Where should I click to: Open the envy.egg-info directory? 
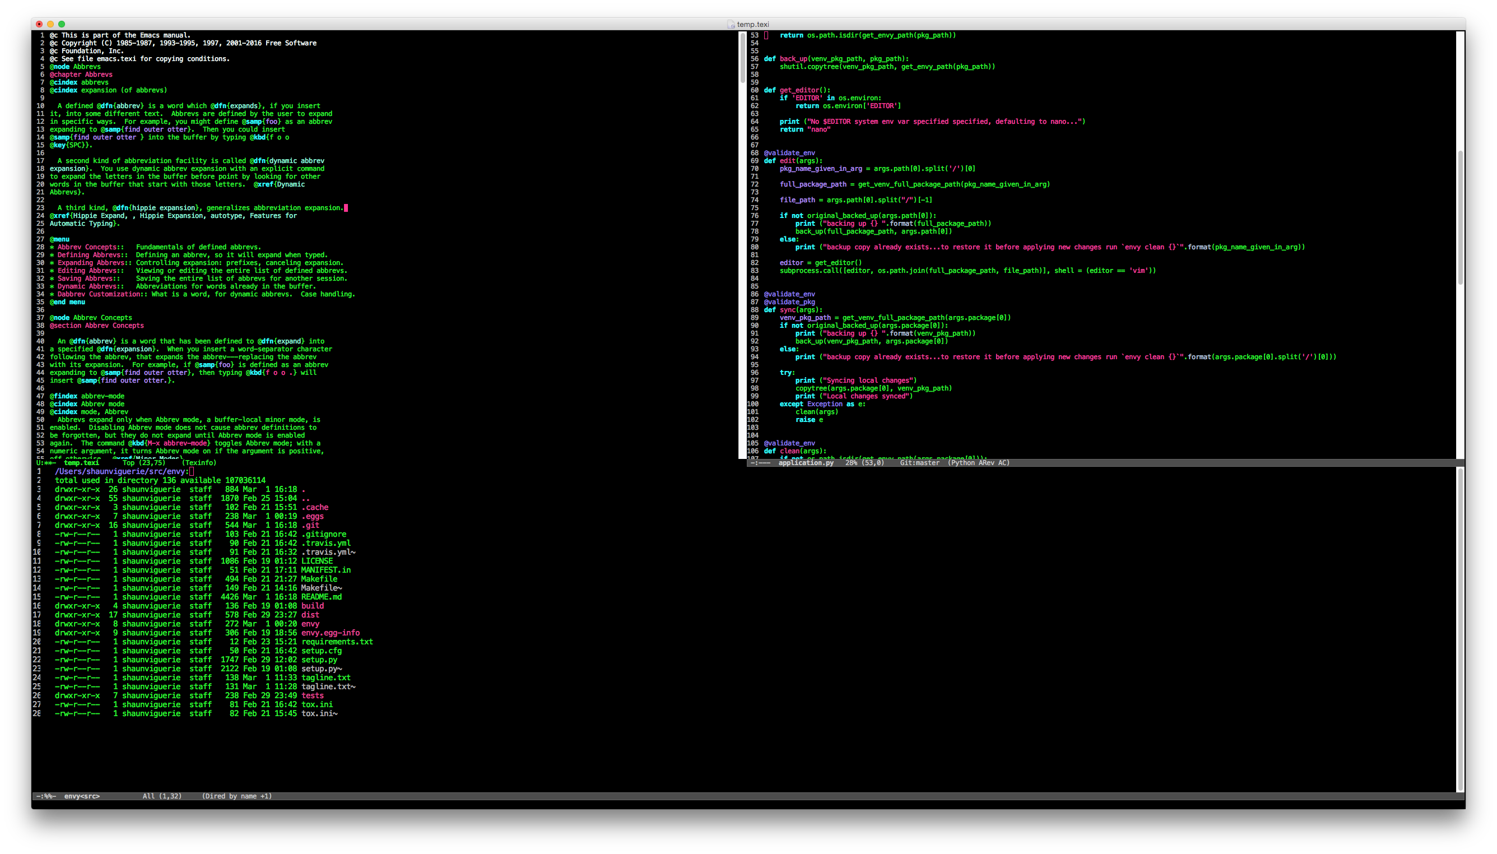pyautogui.click(x=331, y=633)
